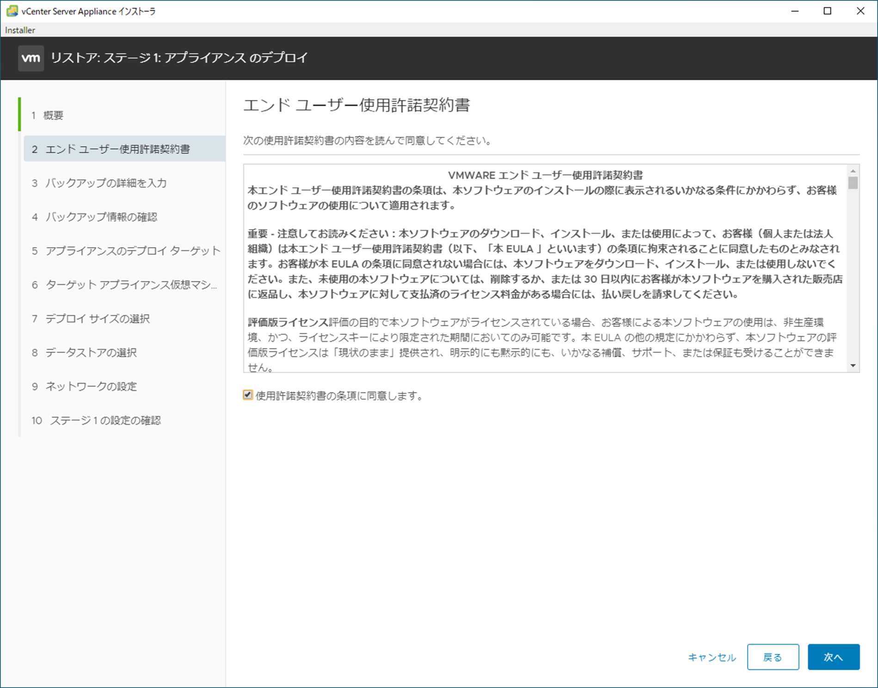878x688 pixels.
Task: Click the キャンセル link
Action: pyautogui.click(x=712, y=657)
